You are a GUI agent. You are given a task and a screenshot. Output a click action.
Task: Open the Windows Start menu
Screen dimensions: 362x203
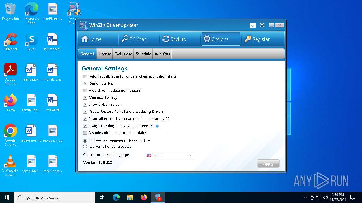click(x=7, y=197)
